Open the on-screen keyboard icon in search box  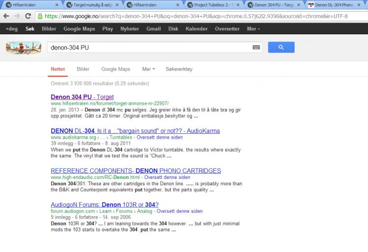pyautogui.click(x=256, y=48)
